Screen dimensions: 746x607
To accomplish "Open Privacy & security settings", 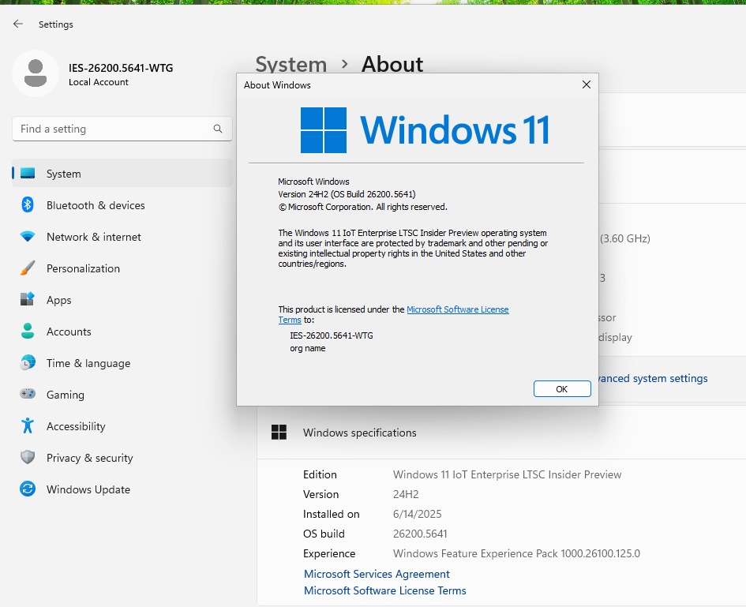I will pos(122,458).
